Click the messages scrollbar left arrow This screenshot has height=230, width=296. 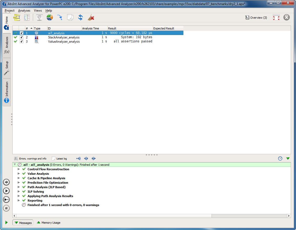coord(14,216)
